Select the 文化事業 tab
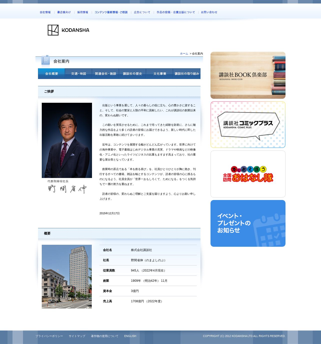Image resolution: width=321 pixels, height=344 pixels. pos(159,74)
